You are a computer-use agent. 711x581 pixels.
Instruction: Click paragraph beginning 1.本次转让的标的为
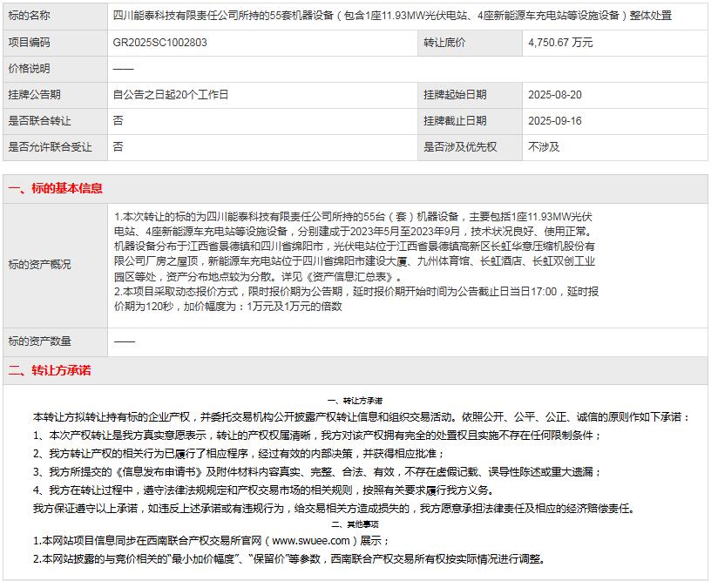(x=355, y=247)
